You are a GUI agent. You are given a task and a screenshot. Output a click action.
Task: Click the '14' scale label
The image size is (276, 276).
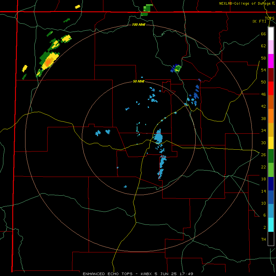coord(263,191)
